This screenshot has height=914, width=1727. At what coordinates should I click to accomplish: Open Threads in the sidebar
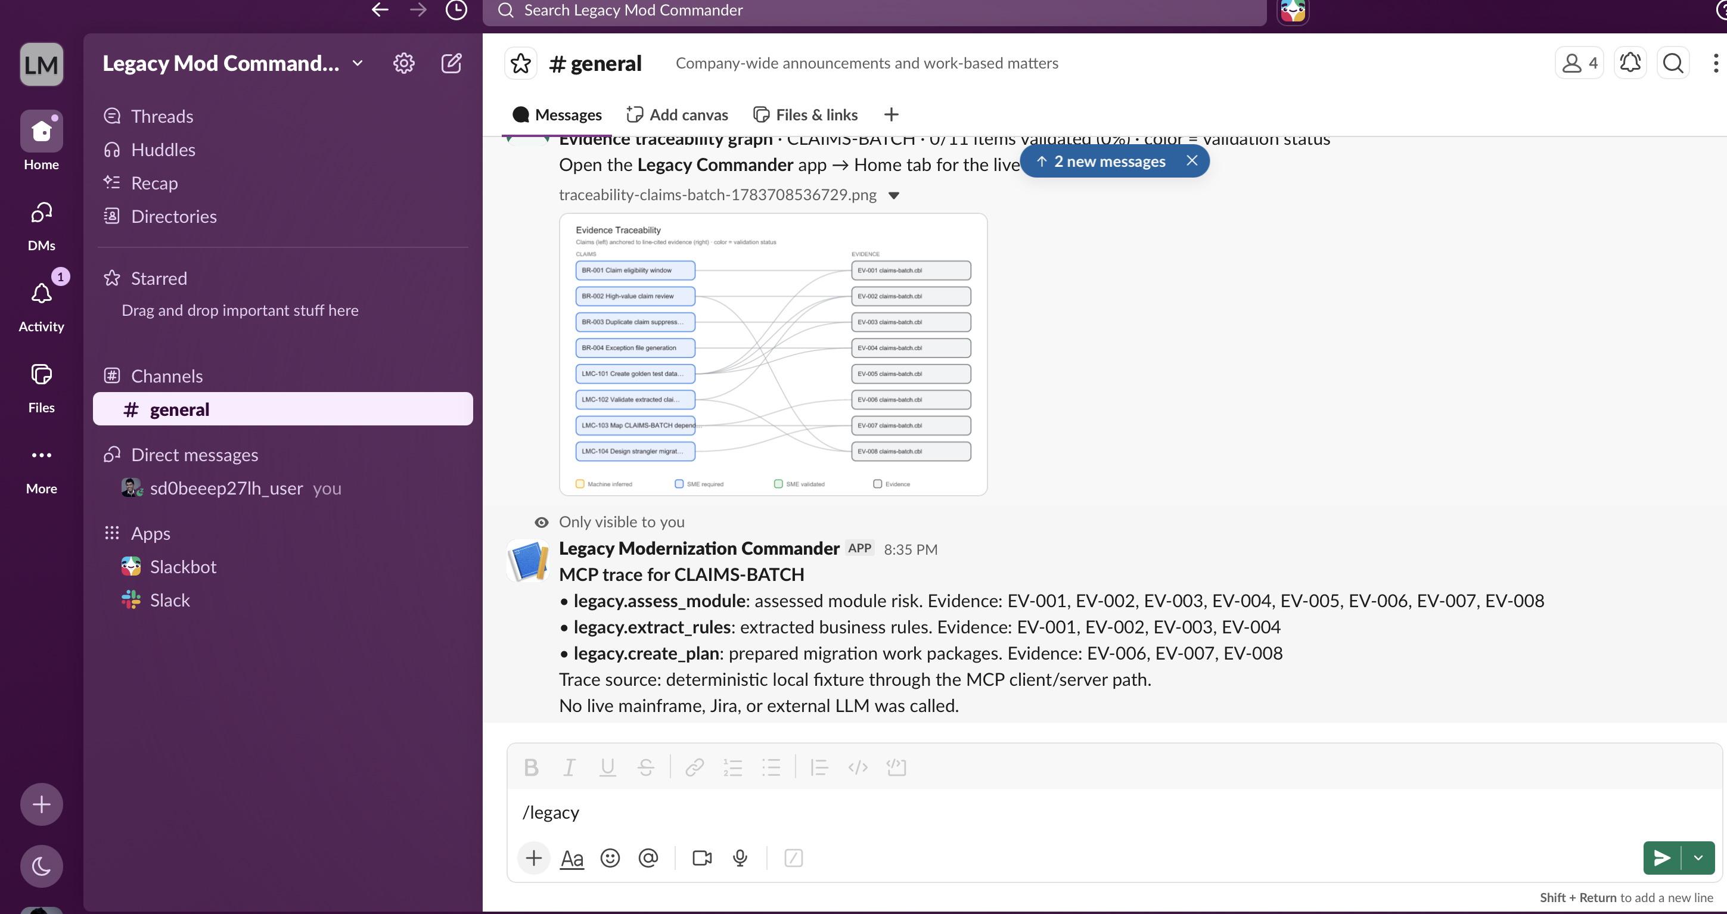pos(283,116)
